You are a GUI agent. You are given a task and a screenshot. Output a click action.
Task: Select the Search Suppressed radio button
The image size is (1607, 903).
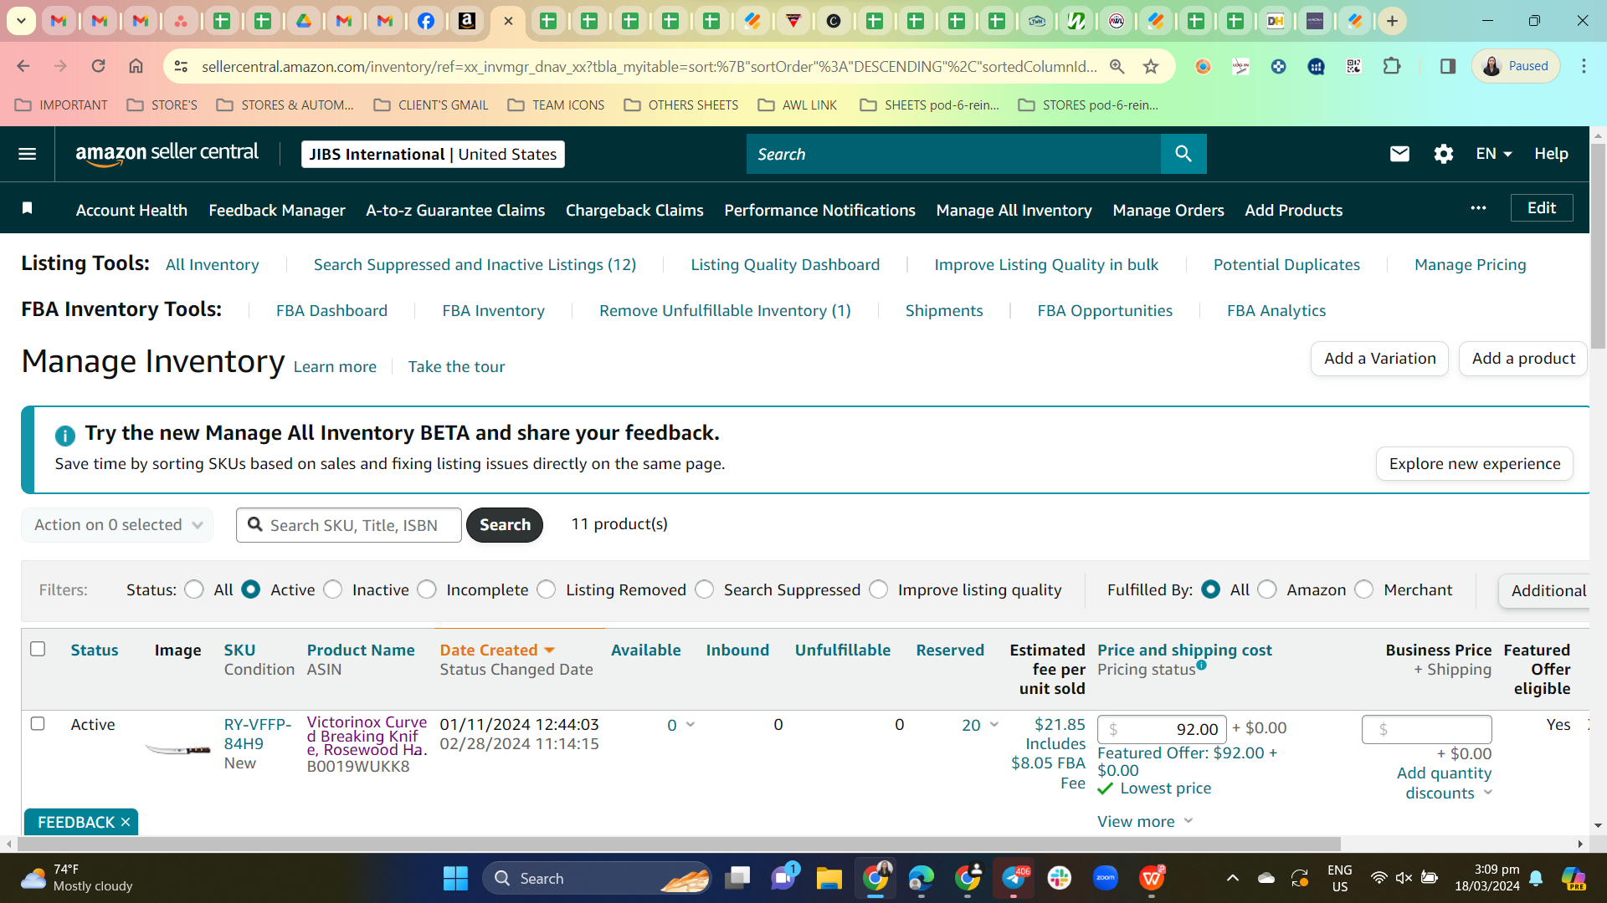(x=705, y=589)
